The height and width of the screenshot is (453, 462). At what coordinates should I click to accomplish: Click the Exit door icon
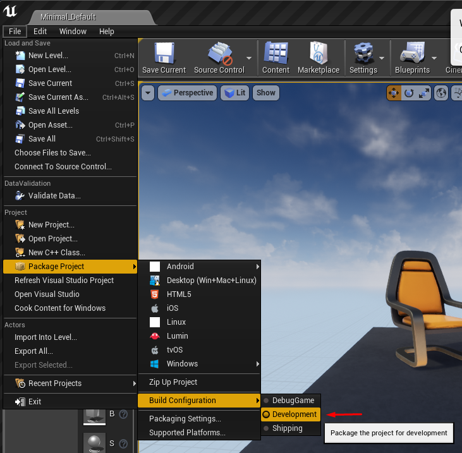point(20,401)
